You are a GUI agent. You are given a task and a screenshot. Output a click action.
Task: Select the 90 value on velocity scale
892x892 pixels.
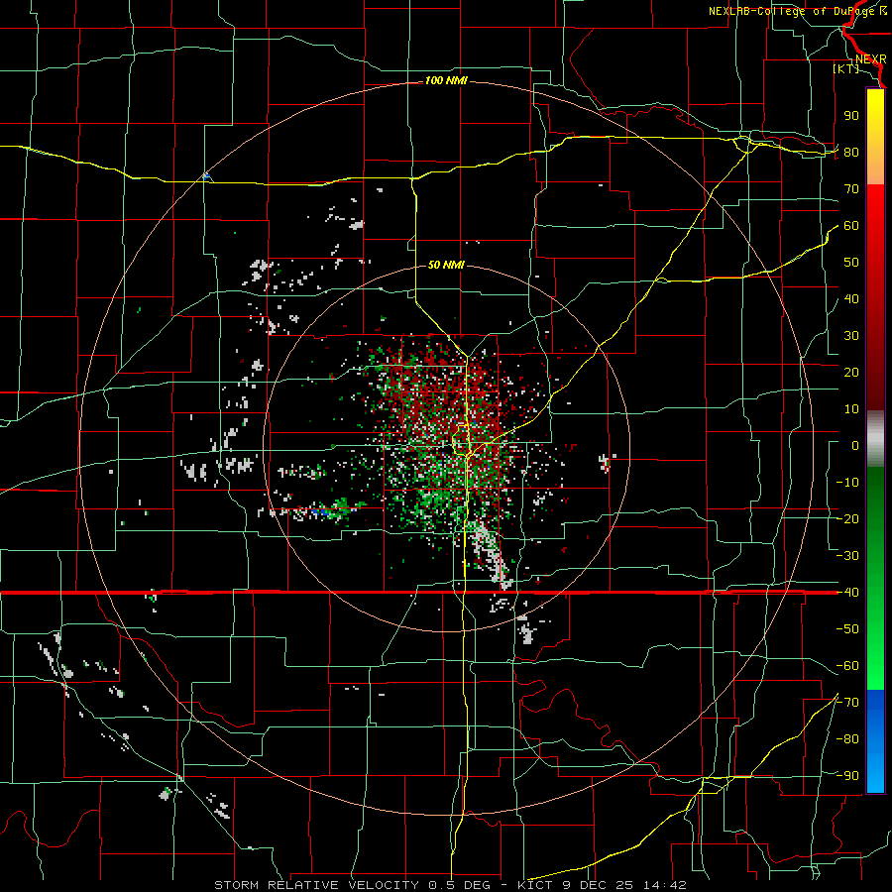[x=851, y=116]
